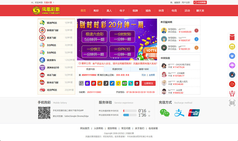Enter the 聊天室 from the navigation bar

200,11
